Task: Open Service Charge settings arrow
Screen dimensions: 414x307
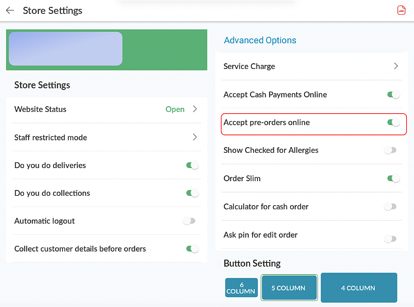Action: click(x=396, y=66)
